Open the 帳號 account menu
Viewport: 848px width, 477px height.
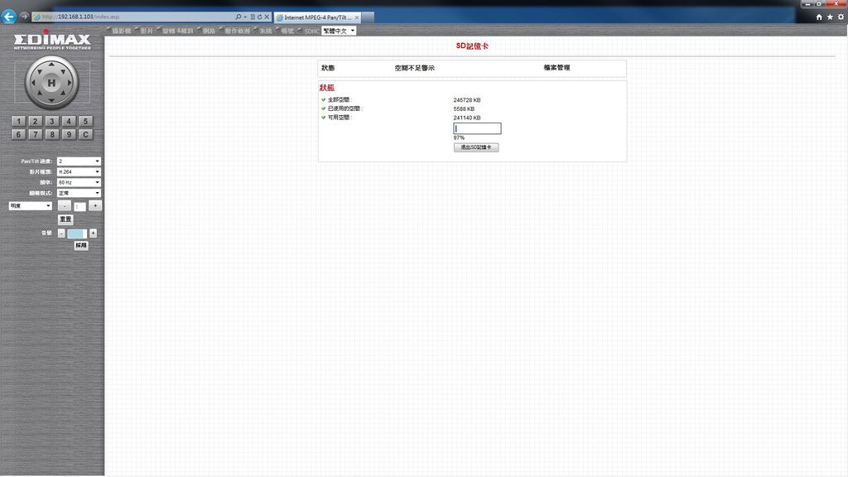(287, 31)
